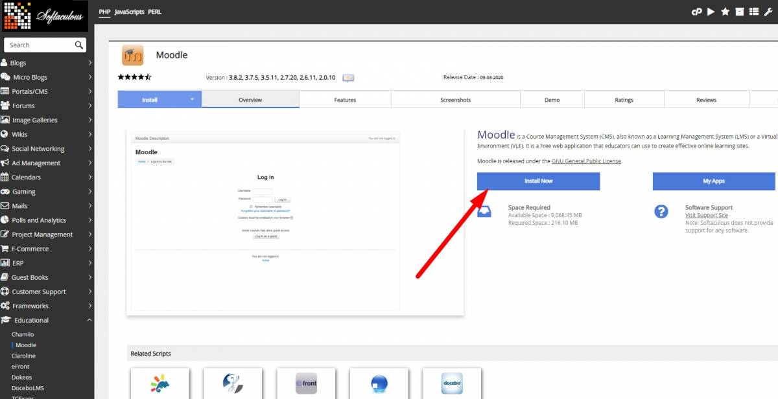Open the star ratings icon in top bar

(725, 12)
